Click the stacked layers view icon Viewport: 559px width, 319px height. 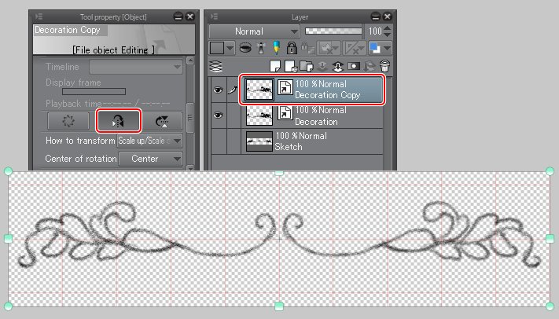216,66
